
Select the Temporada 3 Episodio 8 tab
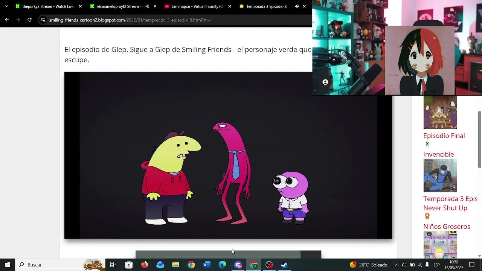pos(266,6)
